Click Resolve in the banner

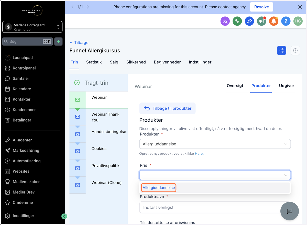(261, 7)
